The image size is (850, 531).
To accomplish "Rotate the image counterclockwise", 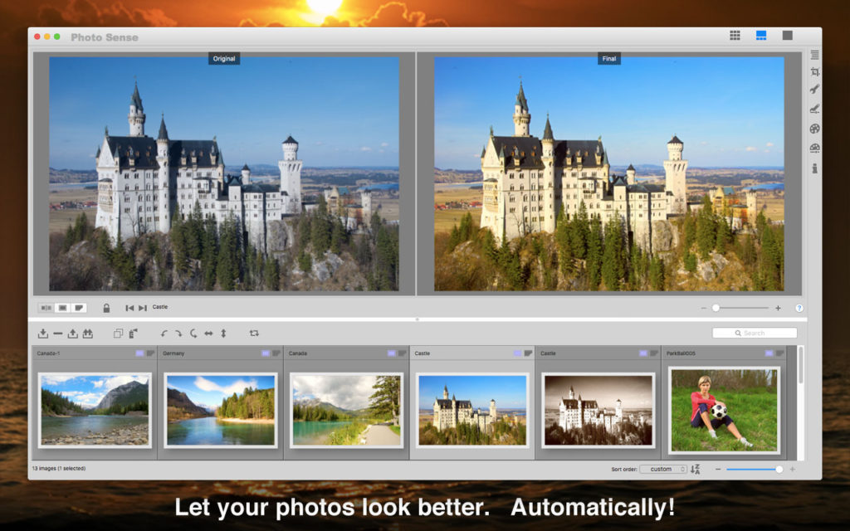I will pos(164,333).
